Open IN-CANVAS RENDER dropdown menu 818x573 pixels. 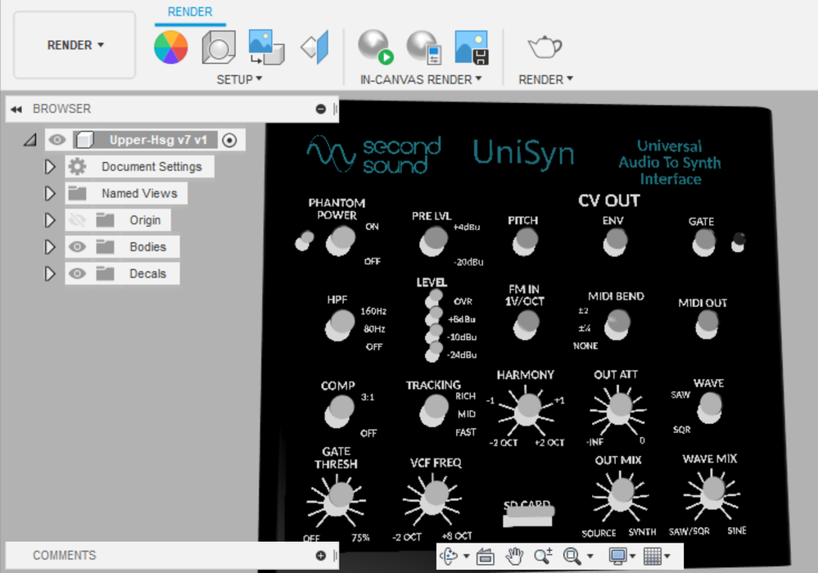(x=421, y=79)
